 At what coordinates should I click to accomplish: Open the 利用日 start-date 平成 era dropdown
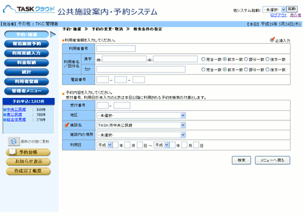(x=105, y=145)
